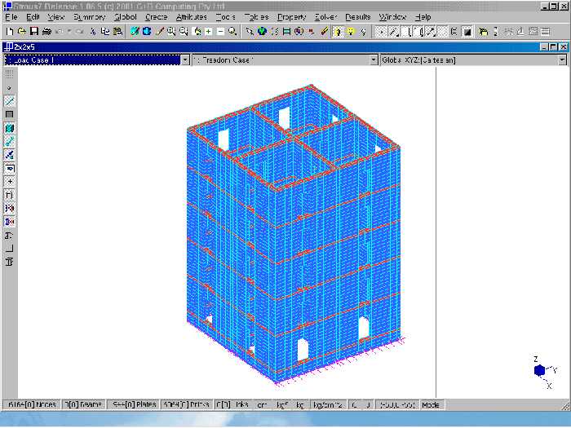Open the Results menu
The width and height of the screenshot is (571, 428).
tap(357, 16)
